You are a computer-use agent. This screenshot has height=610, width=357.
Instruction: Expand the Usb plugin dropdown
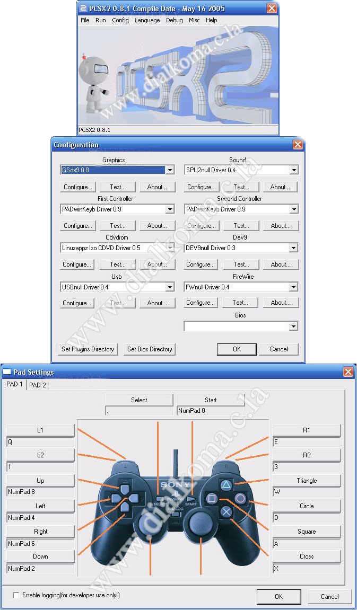170,287
